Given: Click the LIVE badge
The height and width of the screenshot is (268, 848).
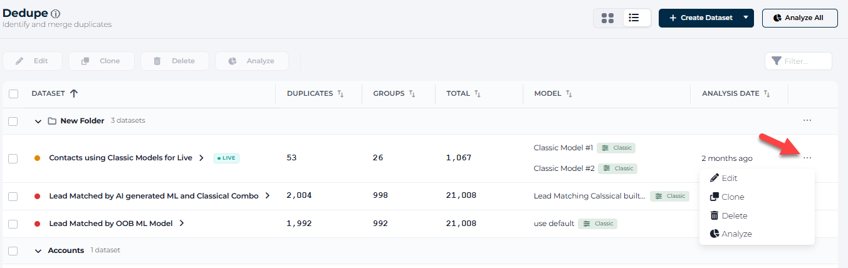Looking at the screenshot, I should [226, 158].
